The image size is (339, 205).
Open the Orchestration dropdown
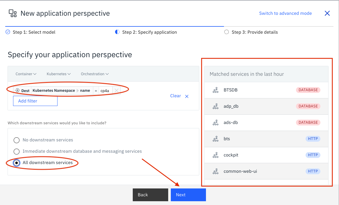[x=95, y=74]
